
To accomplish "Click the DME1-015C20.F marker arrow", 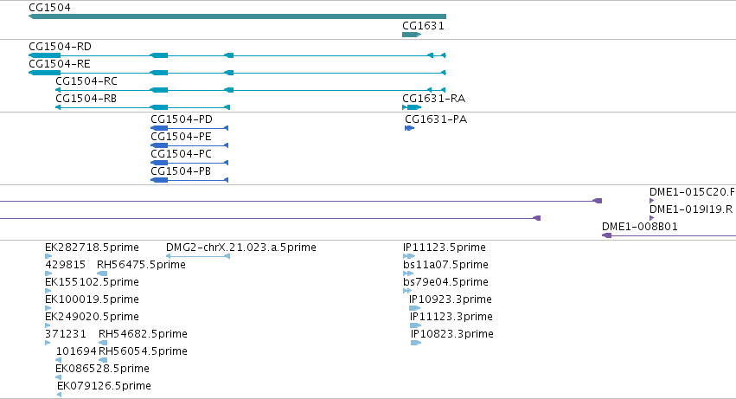I will click(651, 201).
